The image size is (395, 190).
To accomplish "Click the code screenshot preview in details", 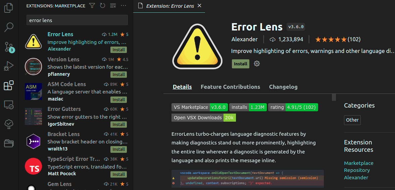I will point(248,179).
